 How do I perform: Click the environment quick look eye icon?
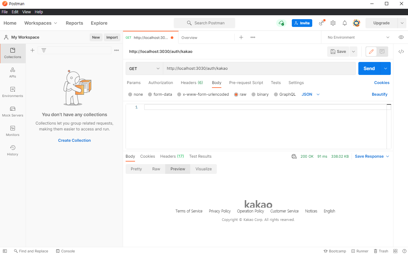(401, 37)
